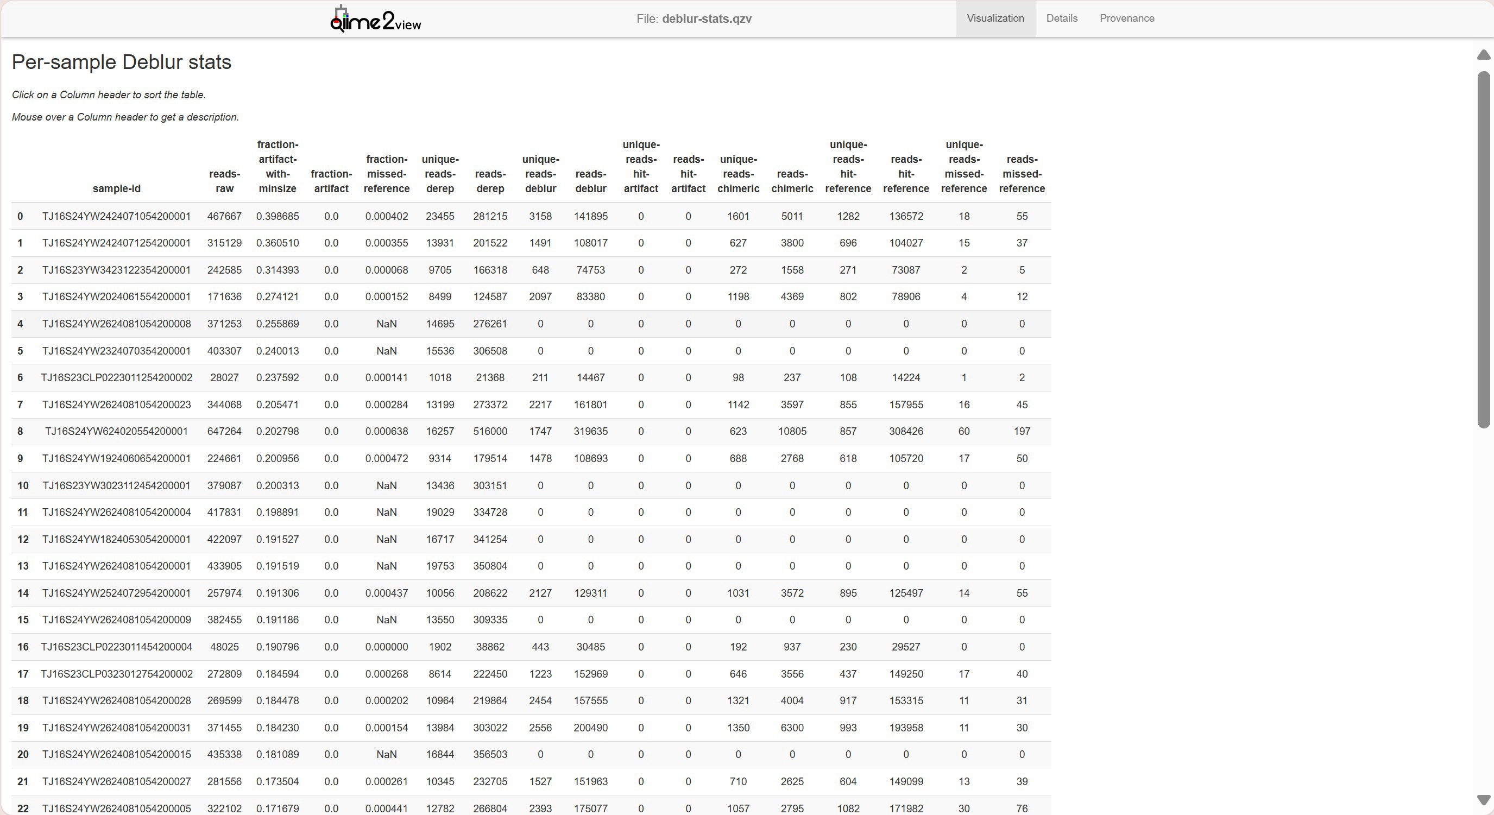Sort table by sample-id column

(x=116, y=188)
